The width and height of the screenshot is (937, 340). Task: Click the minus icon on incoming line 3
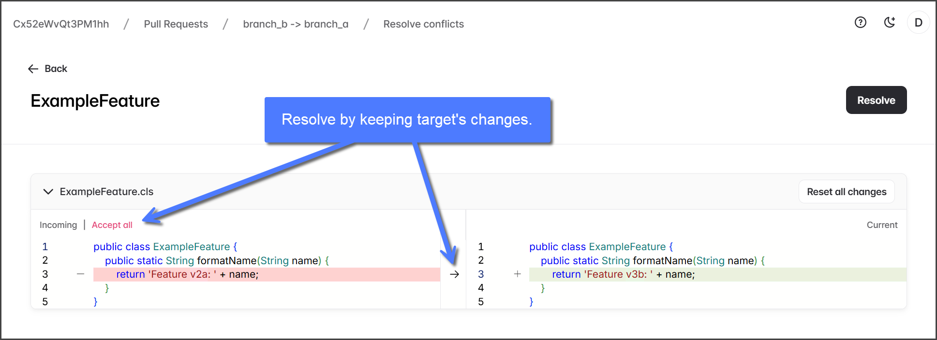(x=81, y=274)
